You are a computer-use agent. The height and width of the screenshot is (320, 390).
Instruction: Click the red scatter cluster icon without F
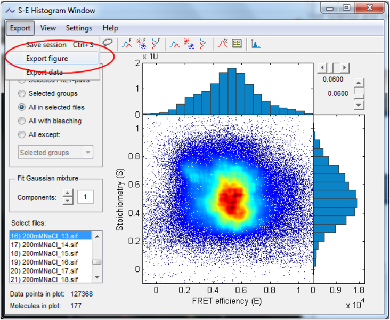189,44
